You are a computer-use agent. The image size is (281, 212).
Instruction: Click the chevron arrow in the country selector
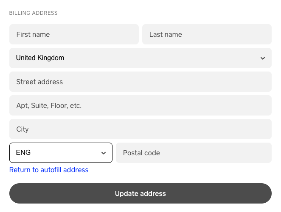point(263,58)
